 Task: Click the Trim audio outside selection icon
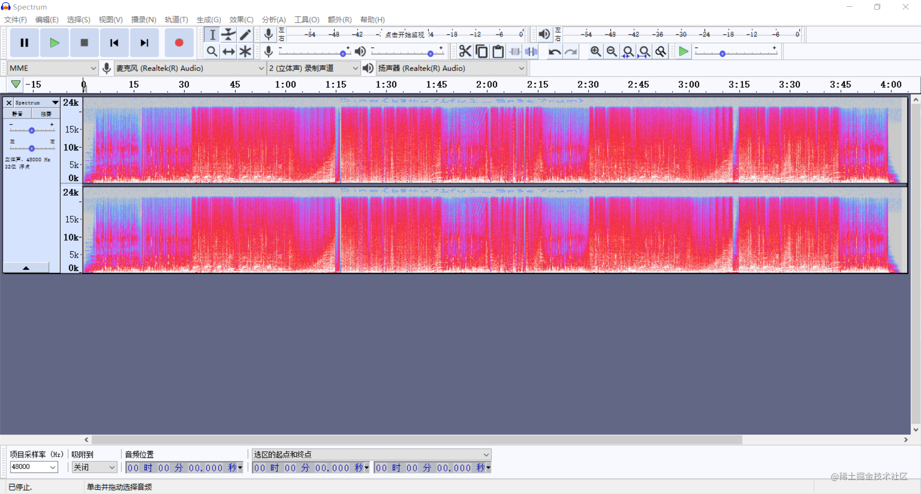(515, 51)
